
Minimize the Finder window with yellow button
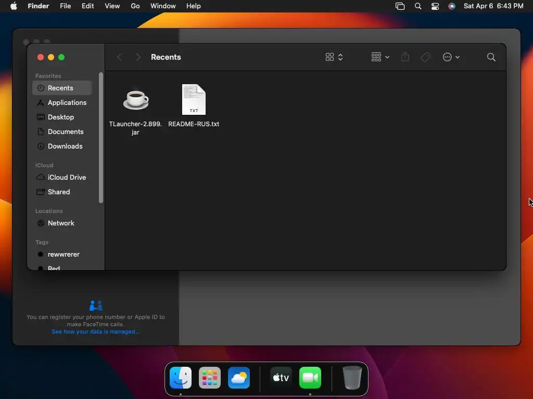[51, 57]
